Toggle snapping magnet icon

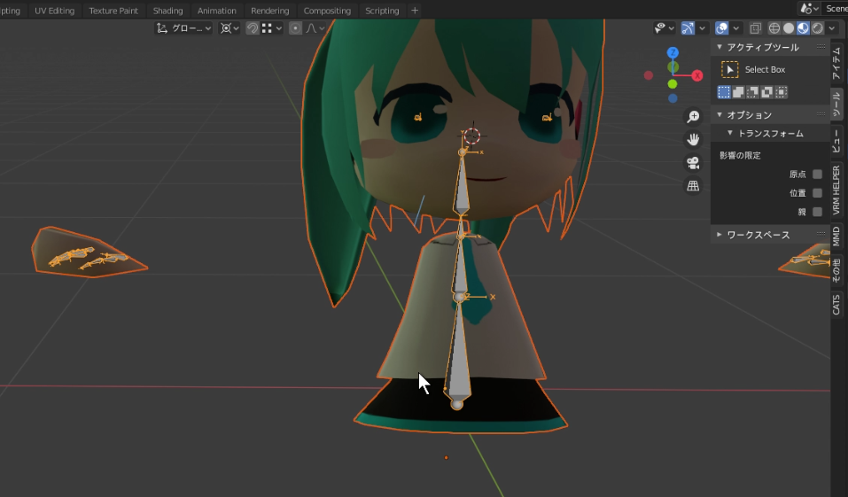coord(252,28)
